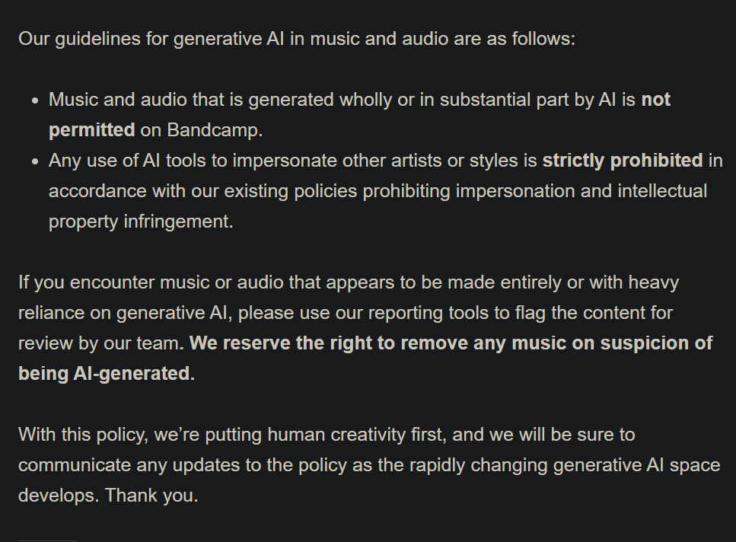The width and height of the screenshot is (736, 542).
Task: Click the bold 'being AI-generated.' text
Action: pyautogui.click(x=106, y=374)
